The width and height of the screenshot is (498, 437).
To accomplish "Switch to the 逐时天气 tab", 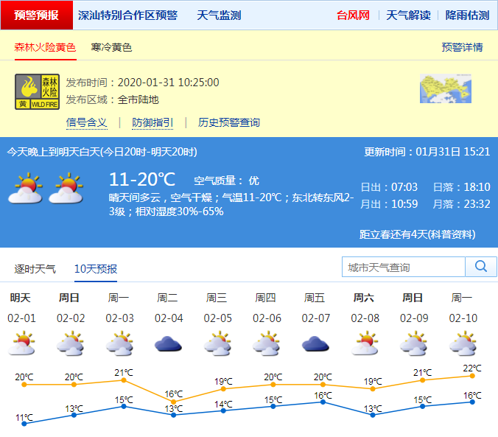I will coord(35,269).
